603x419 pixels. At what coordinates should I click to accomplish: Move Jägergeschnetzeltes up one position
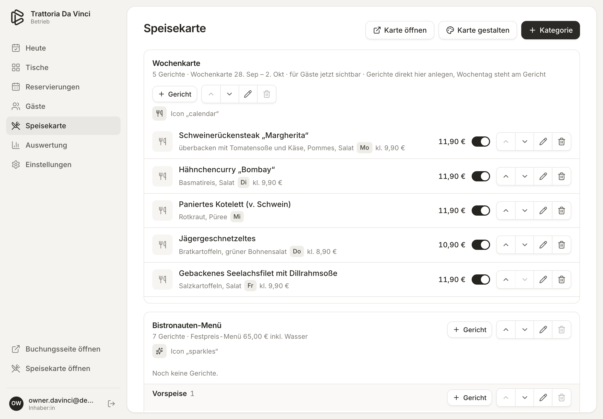(x=506, y=245)
